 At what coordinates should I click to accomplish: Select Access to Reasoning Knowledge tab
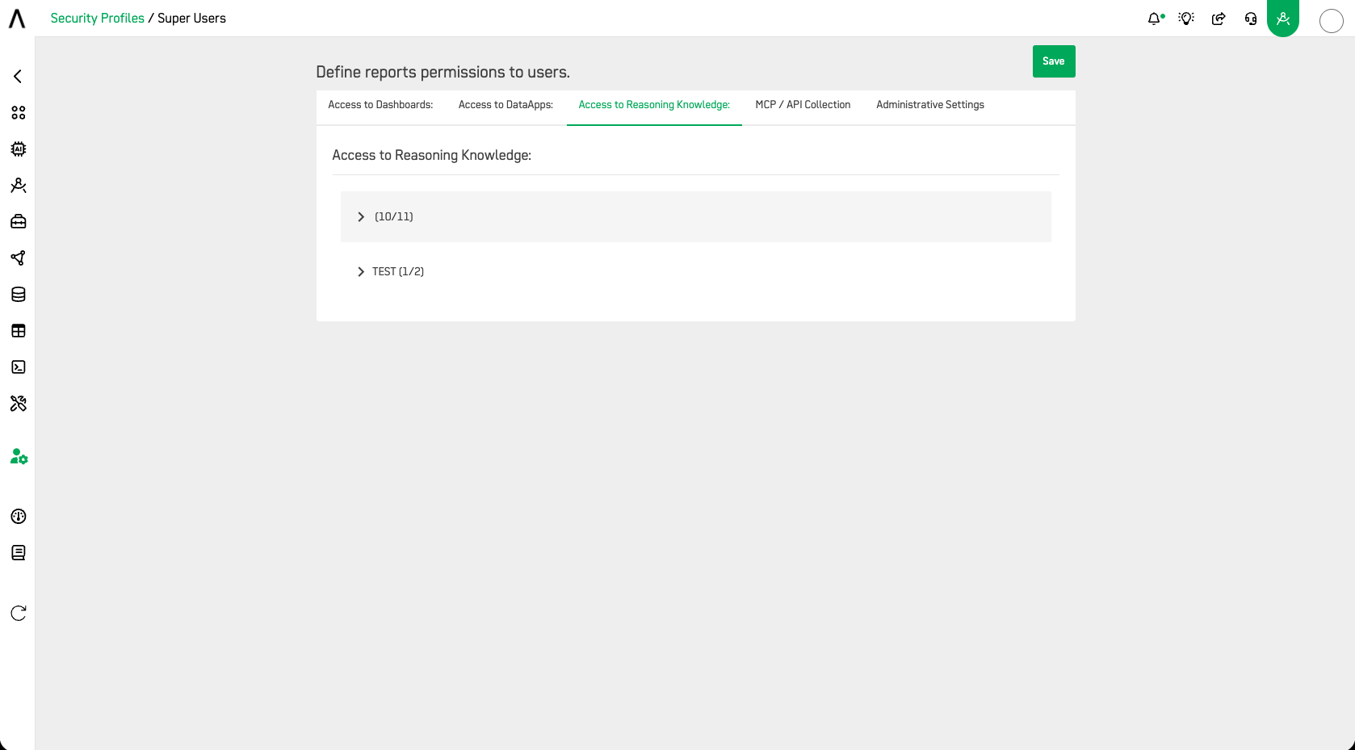tap(654, 105)
